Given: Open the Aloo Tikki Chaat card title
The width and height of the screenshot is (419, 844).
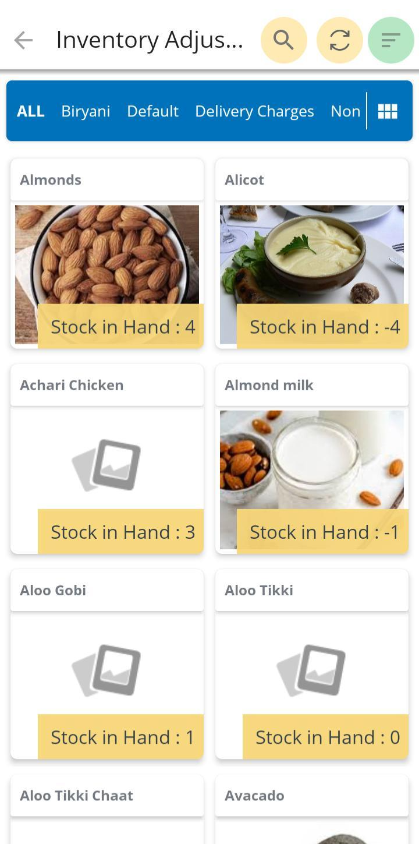Looking at the screenshot, I should [76, 796].
